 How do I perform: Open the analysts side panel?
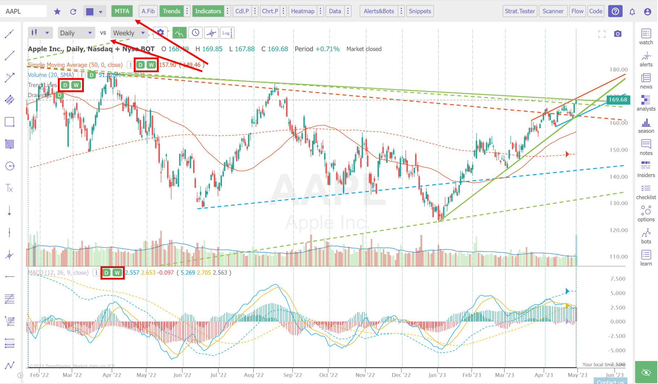[x=646, y=103]
